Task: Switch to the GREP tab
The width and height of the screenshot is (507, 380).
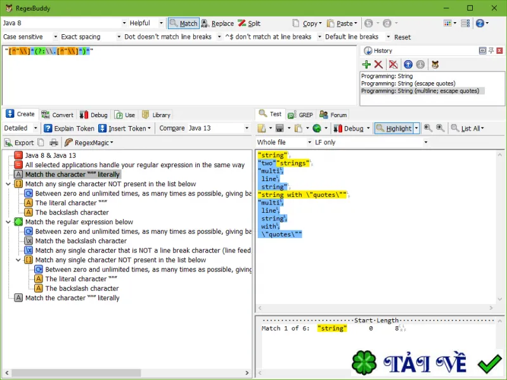Action: tap(300, 115)
